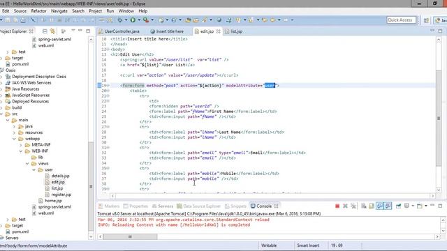Toggle Link with Editor in Project Explorer

(53, 31)
